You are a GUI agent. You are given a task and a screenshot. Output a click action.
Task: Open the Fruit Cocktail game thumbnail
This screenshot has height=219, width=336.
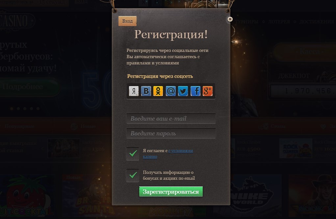(x=27, y=195)
